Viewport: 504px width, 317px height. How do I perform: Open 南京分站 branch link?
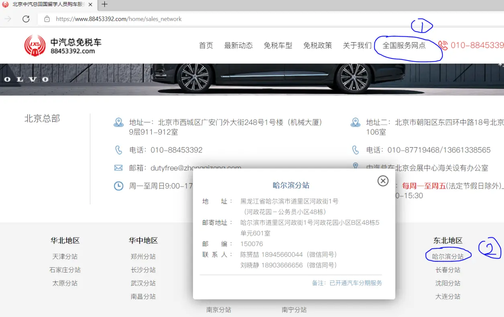pos(219,310)
